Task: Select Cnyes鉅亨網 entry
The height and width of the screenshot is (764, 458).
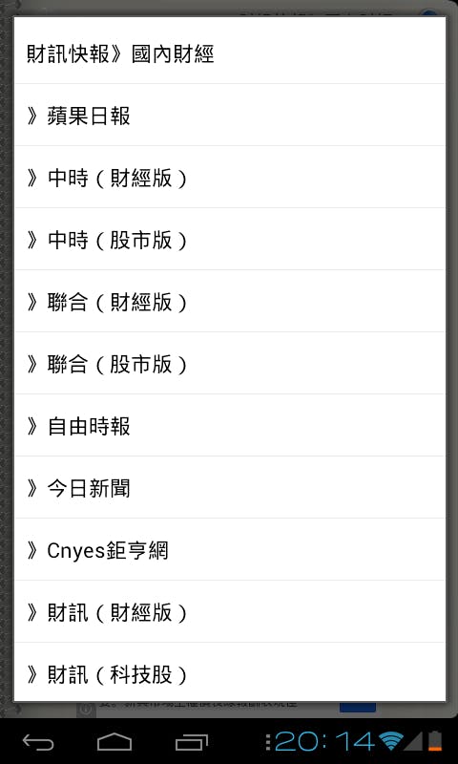Action: (230, 549)
